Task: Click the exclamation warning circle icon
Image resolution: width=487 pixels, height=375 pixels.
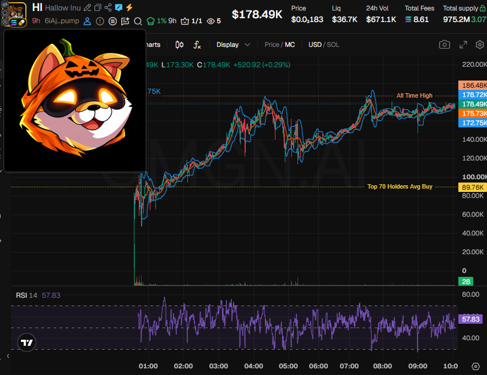Action: [100, 21]
